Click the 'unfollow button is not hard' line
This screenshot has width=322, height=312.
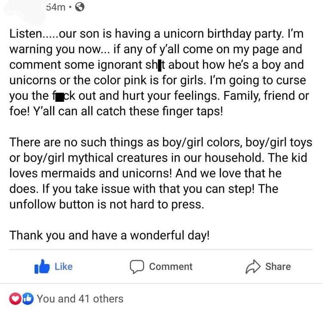click(x=107, y=204)
